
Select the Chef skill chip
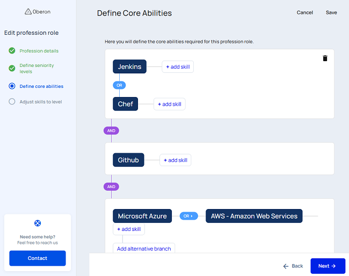[125, 104]
